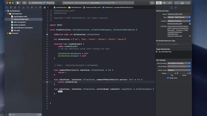Open the Test navigator
This screenshot has height=116, width=207.
tap(27, 7)
